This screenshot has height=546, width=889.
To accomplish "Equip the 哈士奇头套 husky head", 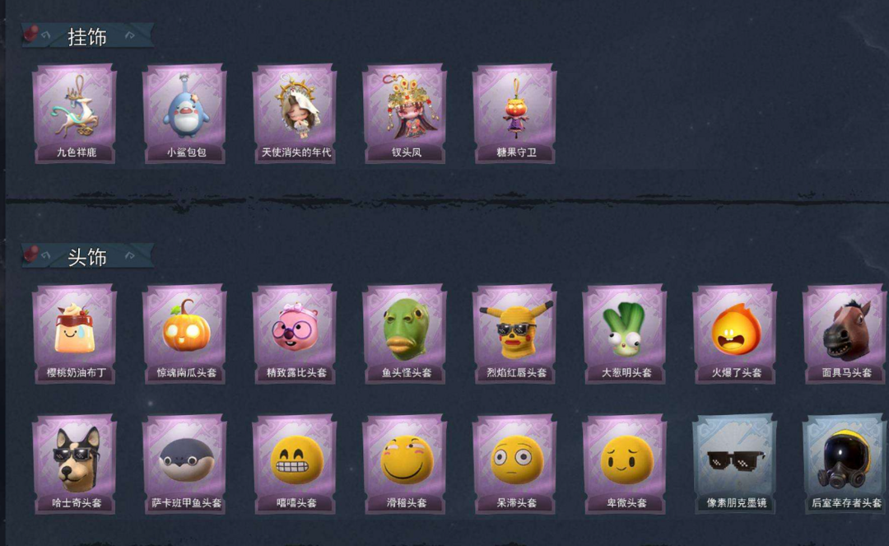I will pos(76,464).
